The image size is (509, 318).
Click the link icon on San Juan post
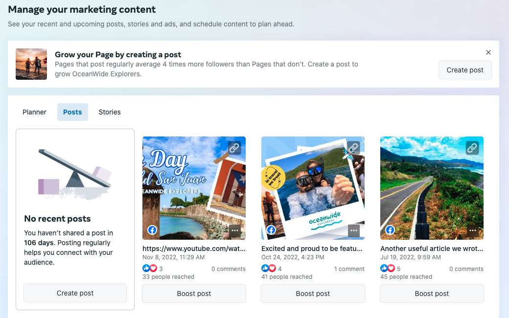point(234,148)
